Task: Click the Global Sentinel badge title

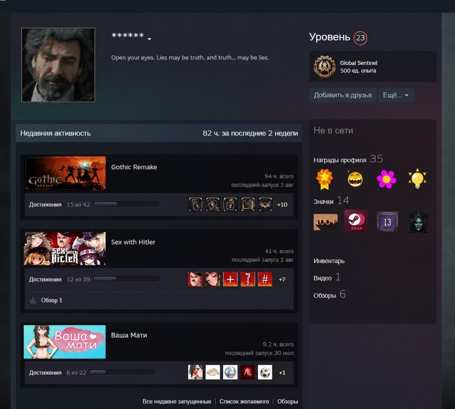Action: coord(359,63)
